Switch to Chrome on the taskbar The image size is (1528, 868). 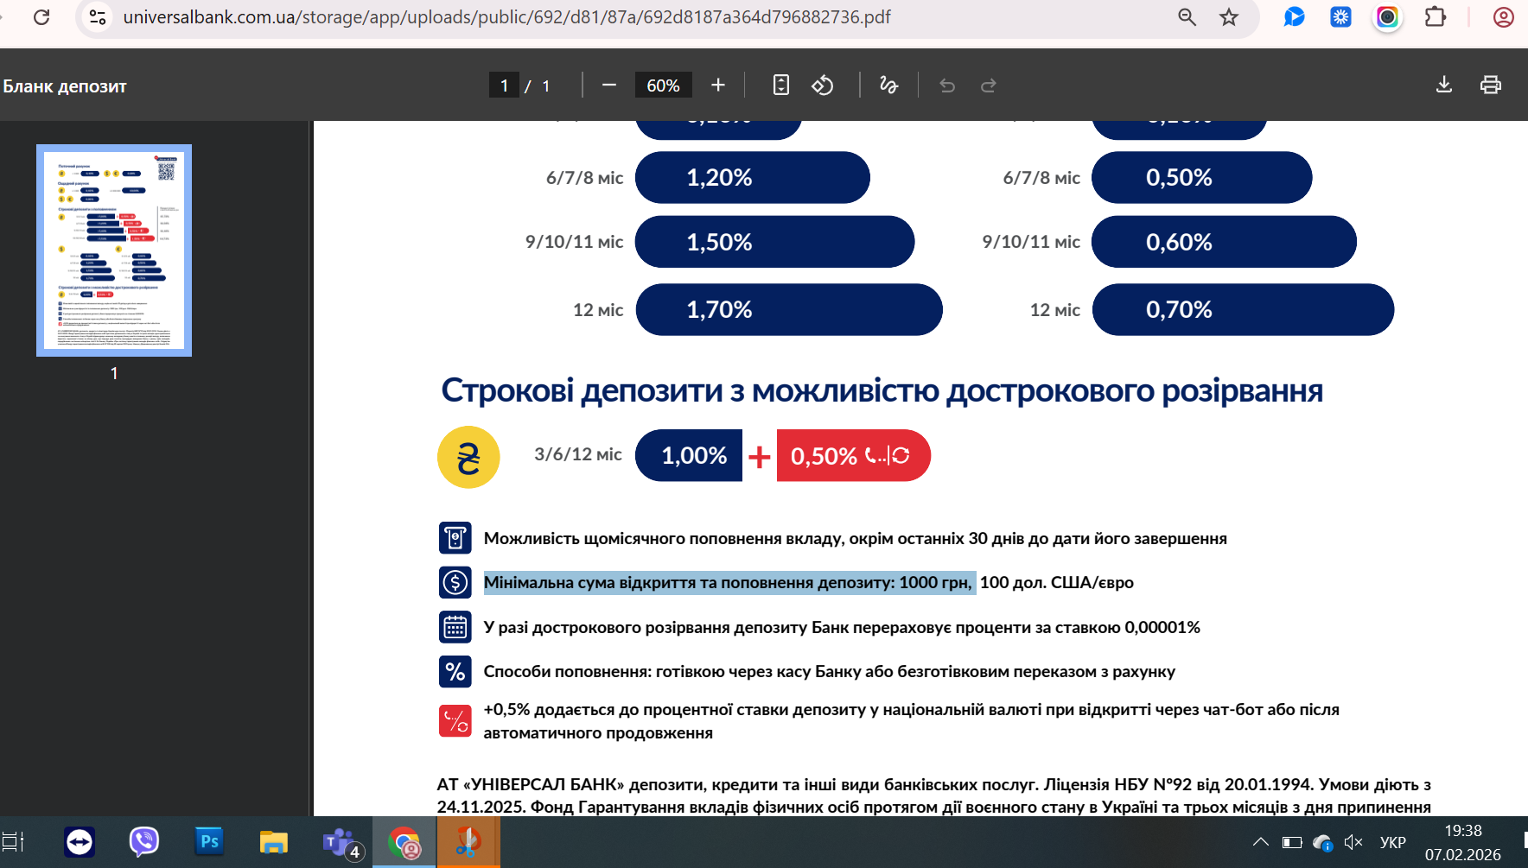click(404, 842)
